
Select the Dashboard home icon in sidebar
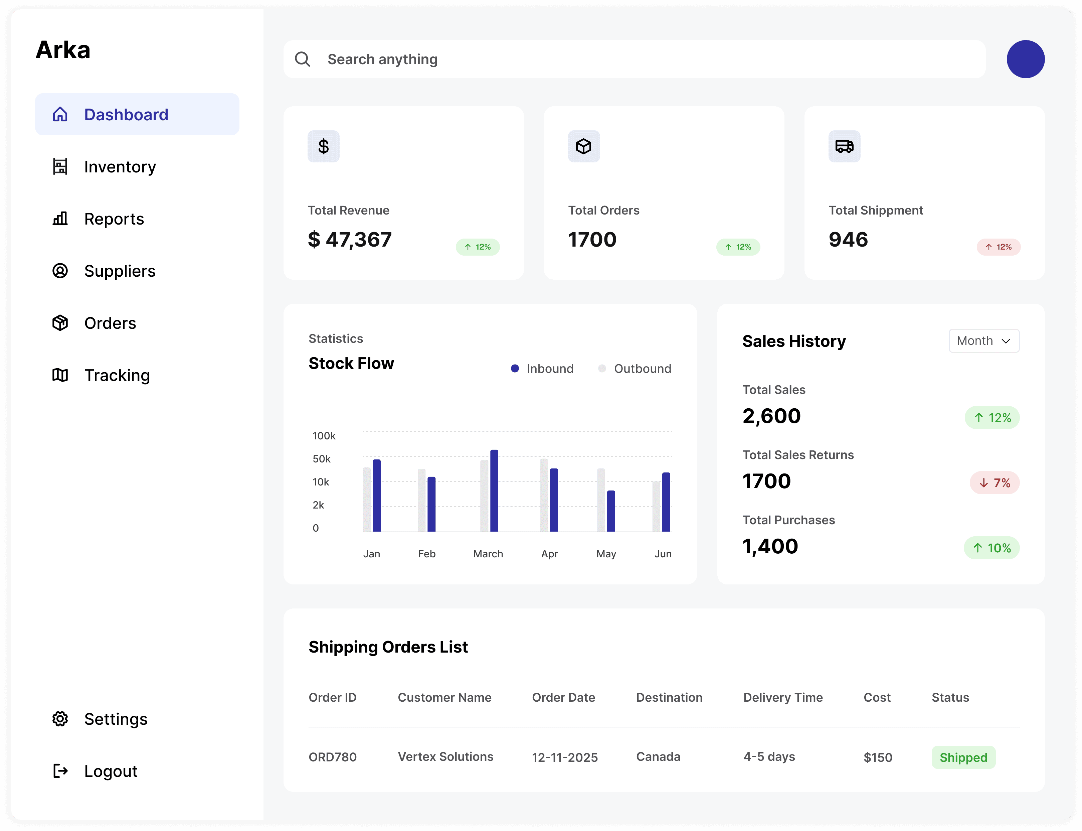[x=60, y=114]
